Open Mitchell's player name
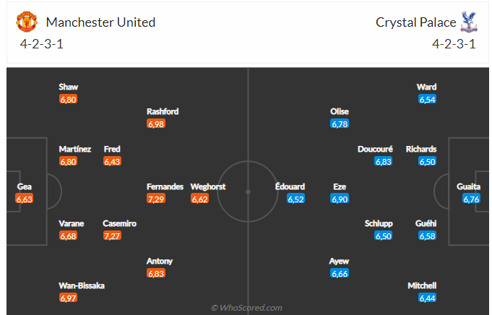This screenshot has height=315, width=492. 422,285
